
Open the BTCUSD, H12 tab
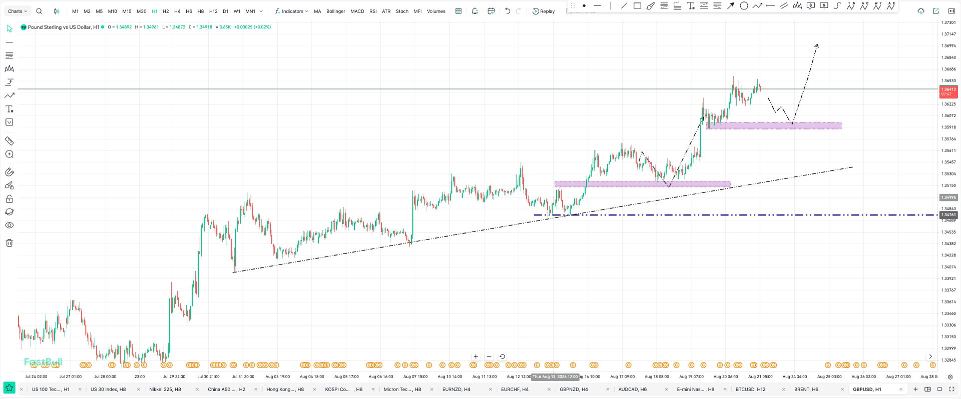click(x=750, y=389)
